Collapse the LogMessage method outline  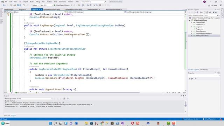13,26
